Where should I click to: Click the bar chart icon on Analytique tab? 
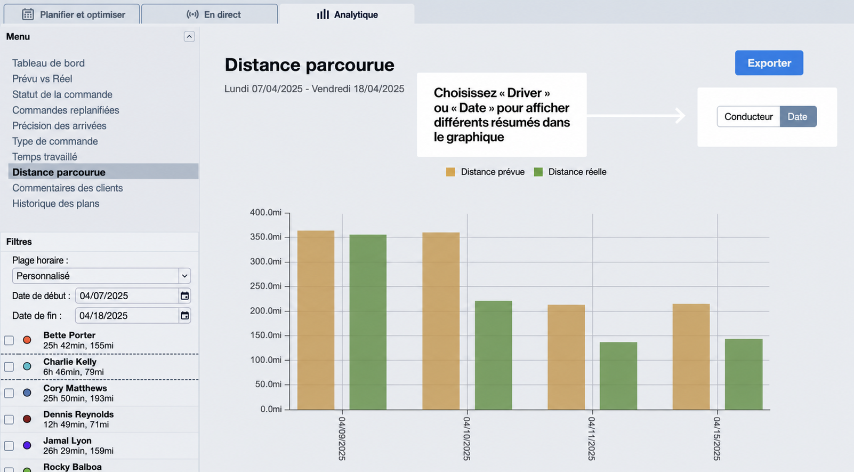[x=323, y=14]
